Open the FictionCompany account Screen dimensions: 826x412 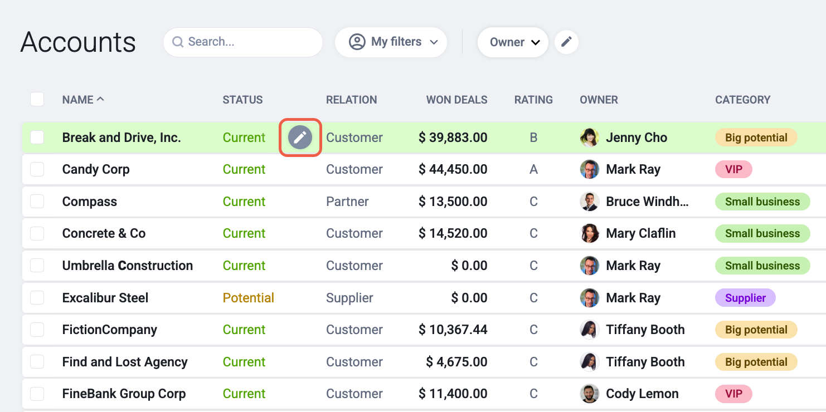(110, 330)
